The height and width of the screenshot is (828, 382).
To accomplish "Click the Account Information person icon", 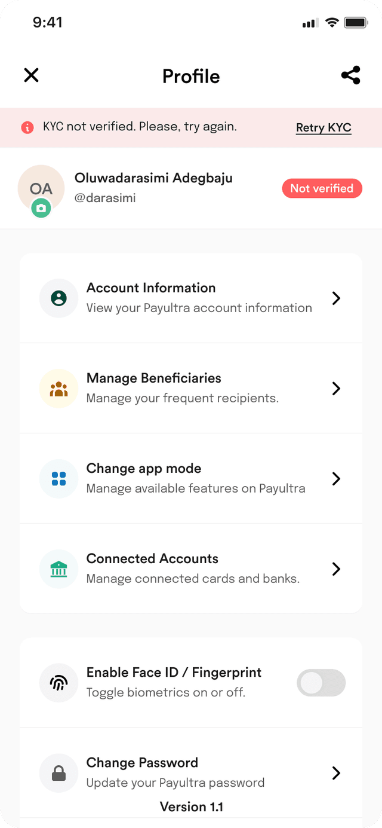I will point(58,298).
